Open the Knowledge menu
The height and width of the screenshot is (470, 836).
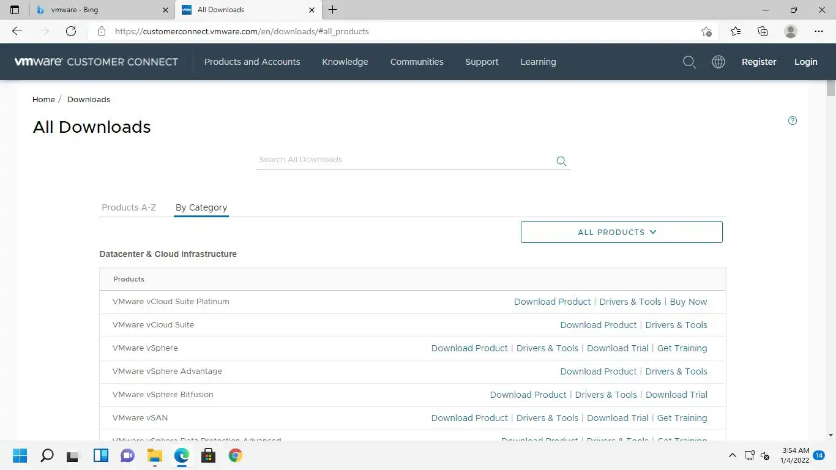click(x=345, y=62)
